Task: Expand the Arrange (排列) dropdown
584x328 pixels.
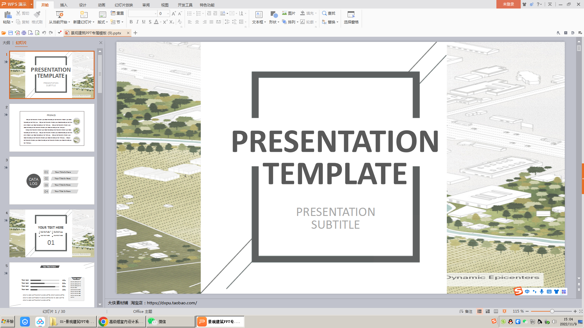Action: (x=297, y=22)
